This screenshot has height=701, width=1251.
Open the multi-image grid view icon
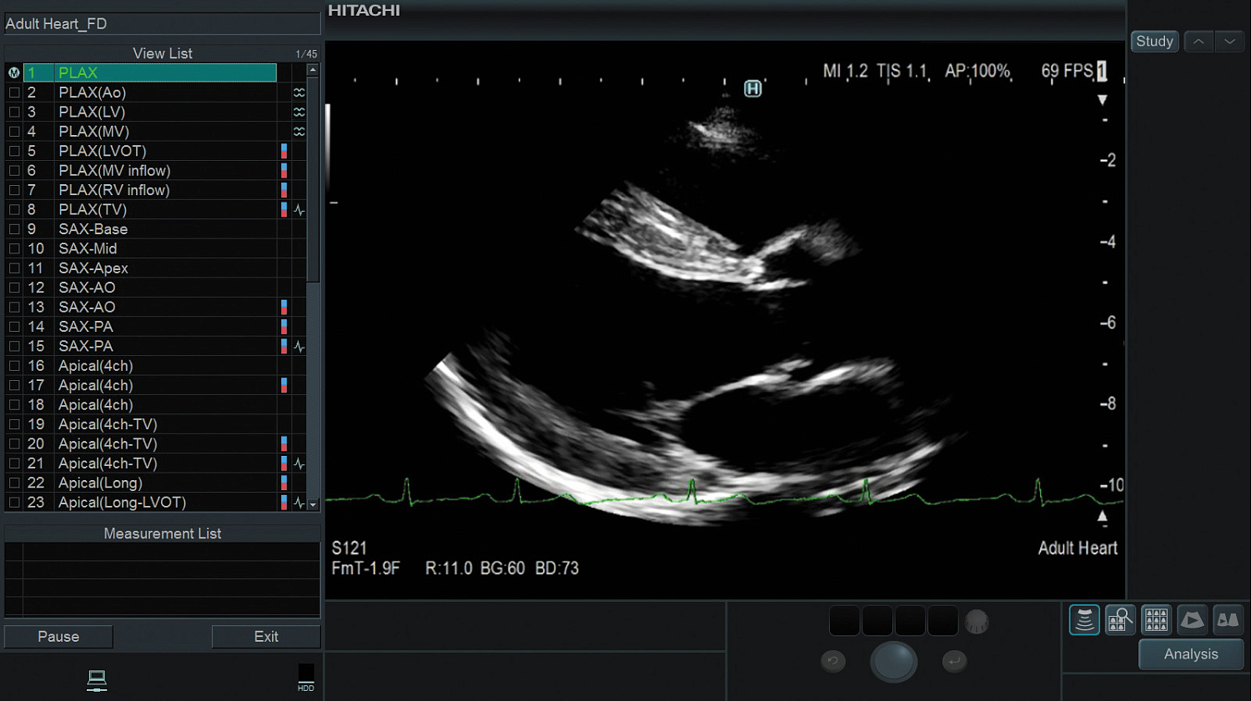(1156, 620)
